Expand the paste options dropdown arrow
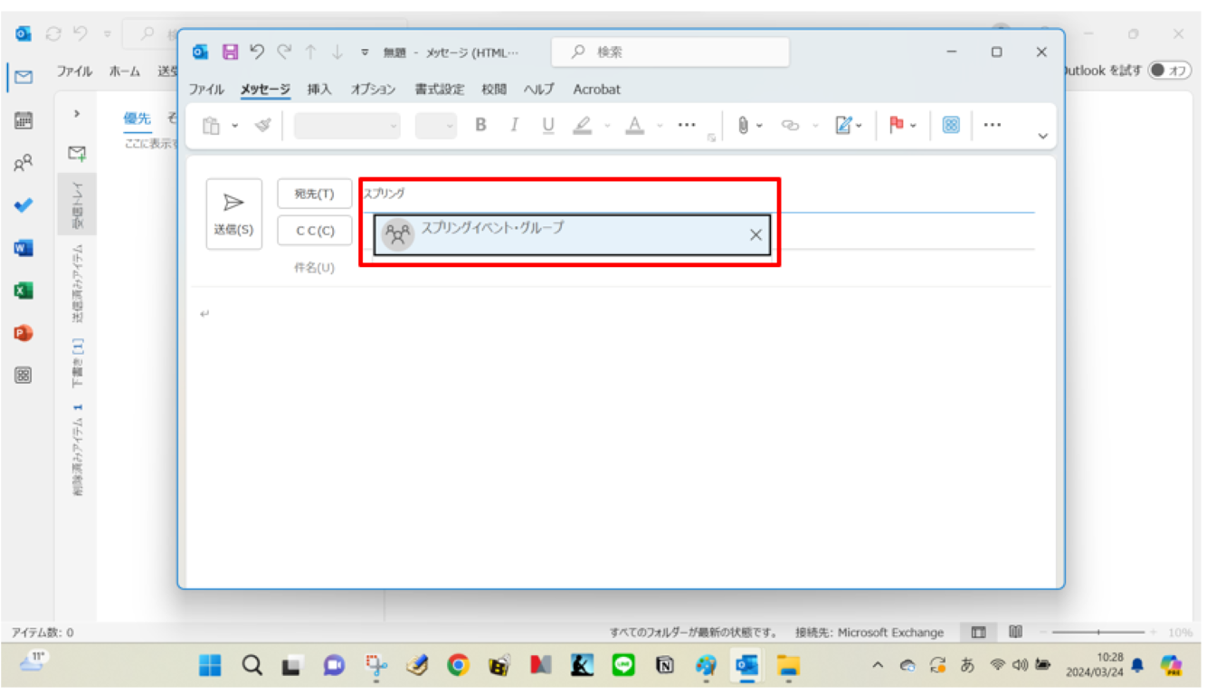This screenshot has height=695, width=1216. 235,126
